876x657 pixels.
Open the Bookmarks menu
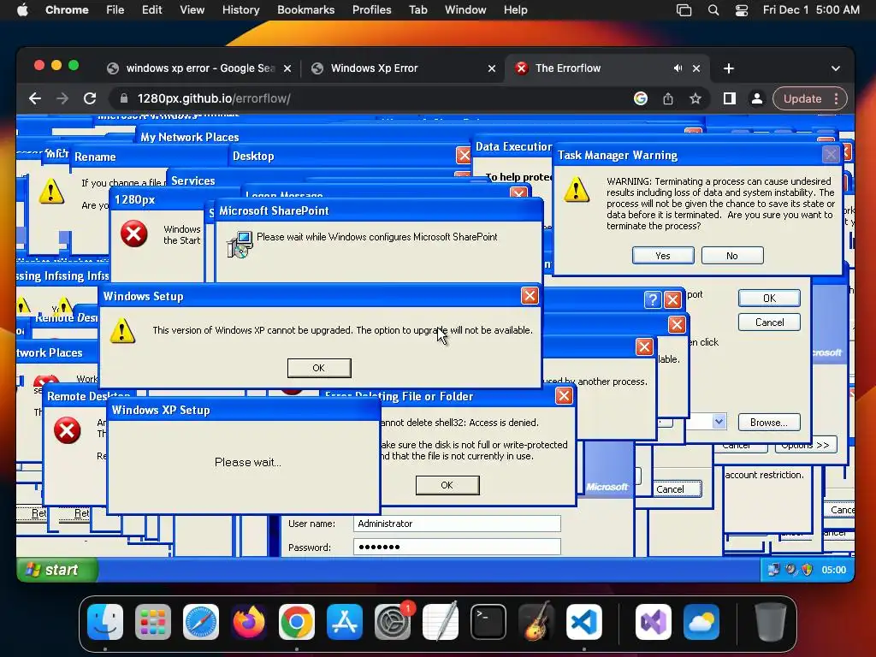tap(305, 10)
